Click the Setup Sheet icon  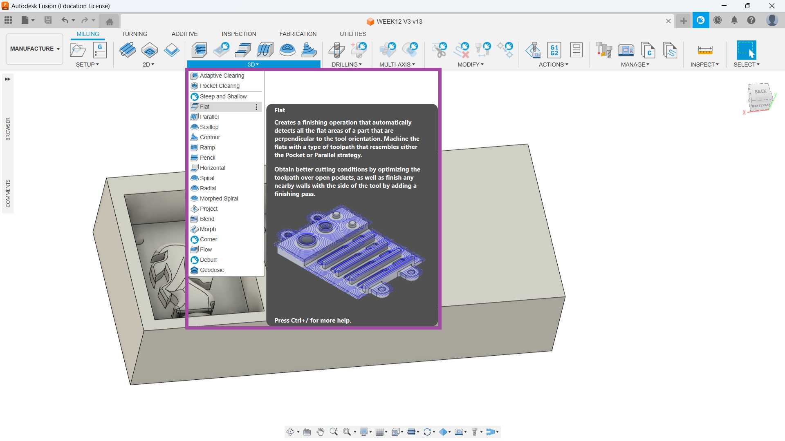click(x=576, y=50)
